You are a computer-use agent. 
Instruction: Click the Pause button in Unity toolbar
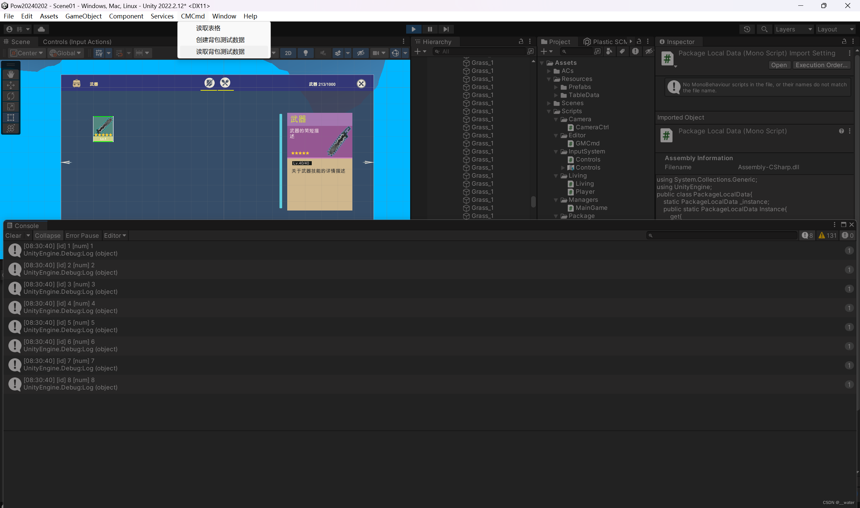pos(430,29)
